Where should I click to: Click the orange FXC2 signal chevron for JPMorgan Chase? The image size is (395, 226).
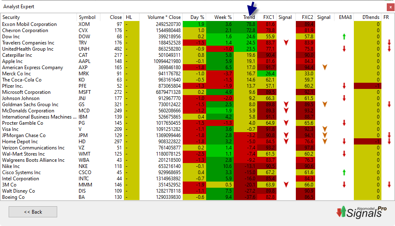click(325, 135)
